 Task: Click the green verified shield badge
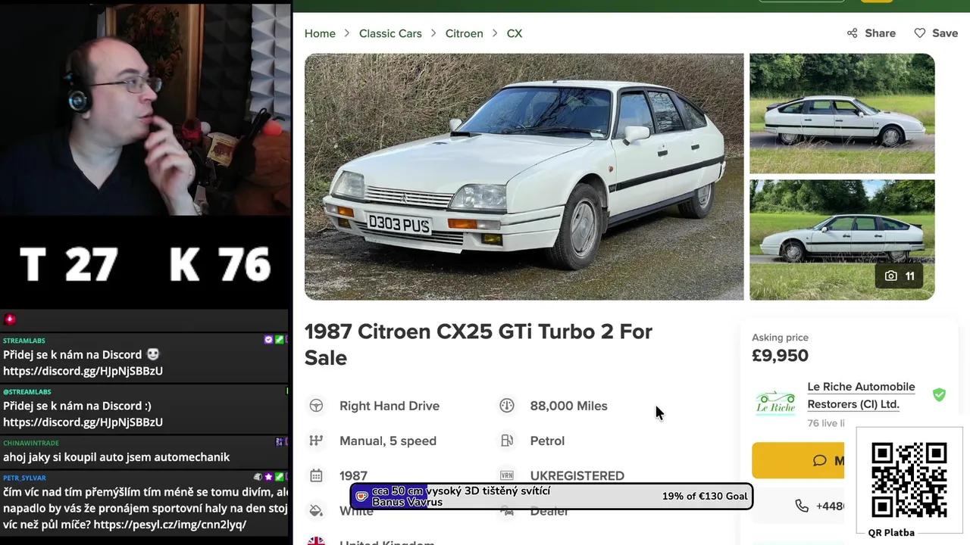[939, 394]
